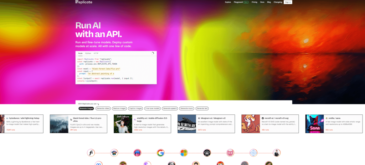This screenshot has height=165, width=365.
Task: Switch to the Python code tab
Action: coord(88,53)
